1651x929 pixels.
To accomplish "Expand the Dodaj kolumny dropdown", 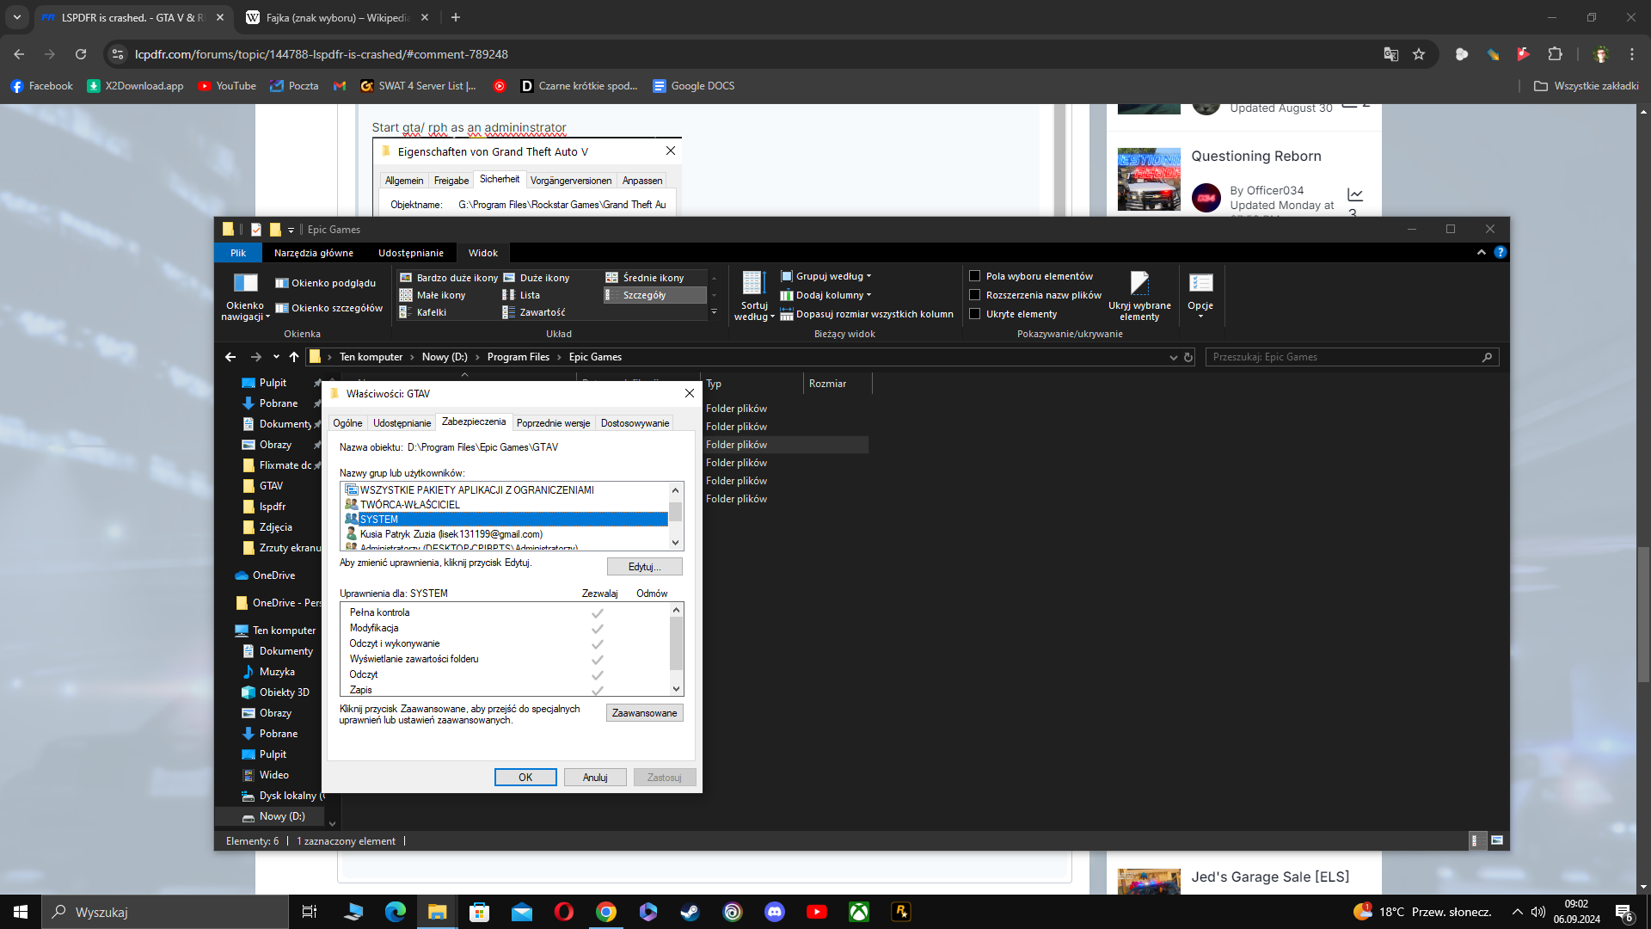I will pyautogui.click(x=828, y=295).
